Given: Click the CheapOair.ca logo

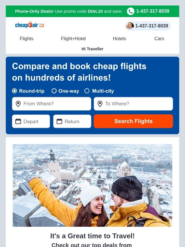Looking at the screenshot, I should click(29, 25).
